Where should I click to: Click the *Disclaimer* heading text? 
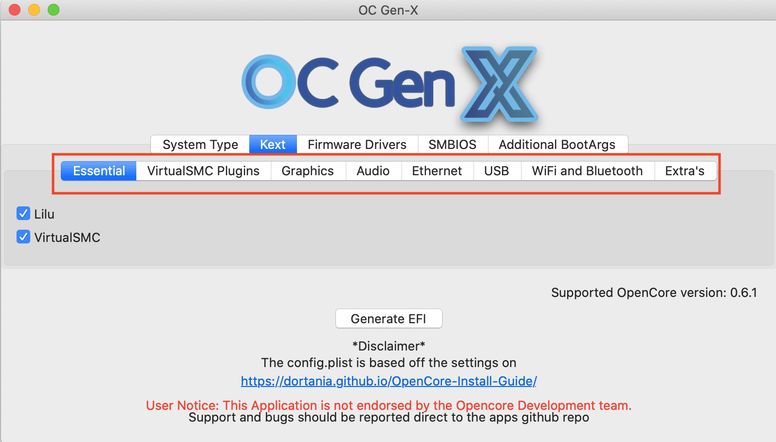pos(388,346)
